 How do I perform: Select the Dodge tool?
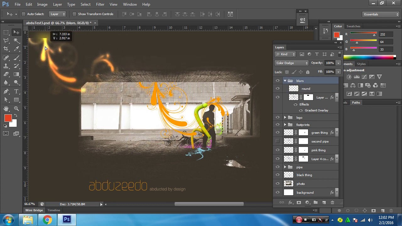click(16, 82)
